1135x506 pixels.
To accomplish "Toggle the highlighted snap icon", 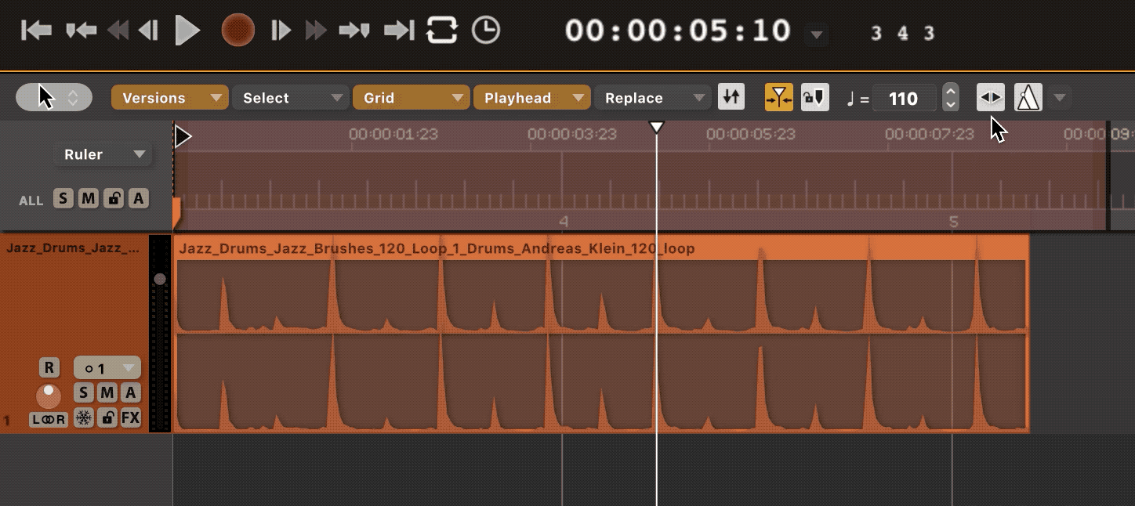I will (x=779, y=98).
